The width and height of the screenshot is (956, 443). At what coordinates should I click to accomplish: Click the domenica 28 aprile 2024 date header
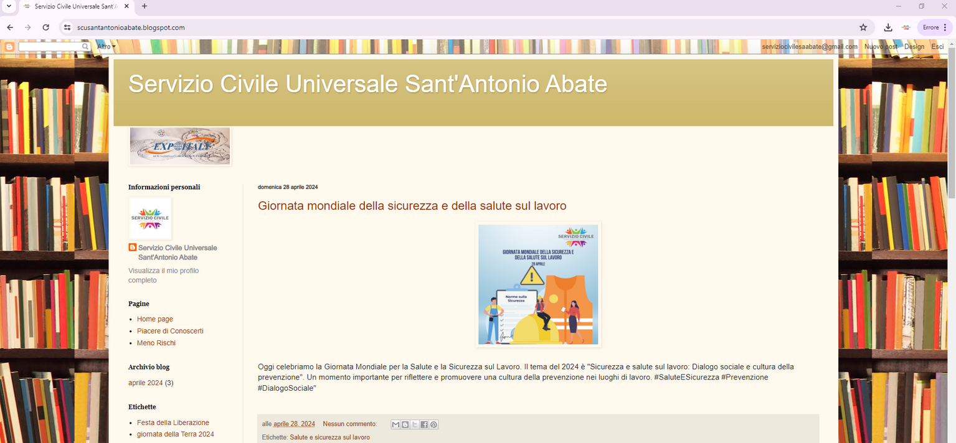tap(288, 187)
